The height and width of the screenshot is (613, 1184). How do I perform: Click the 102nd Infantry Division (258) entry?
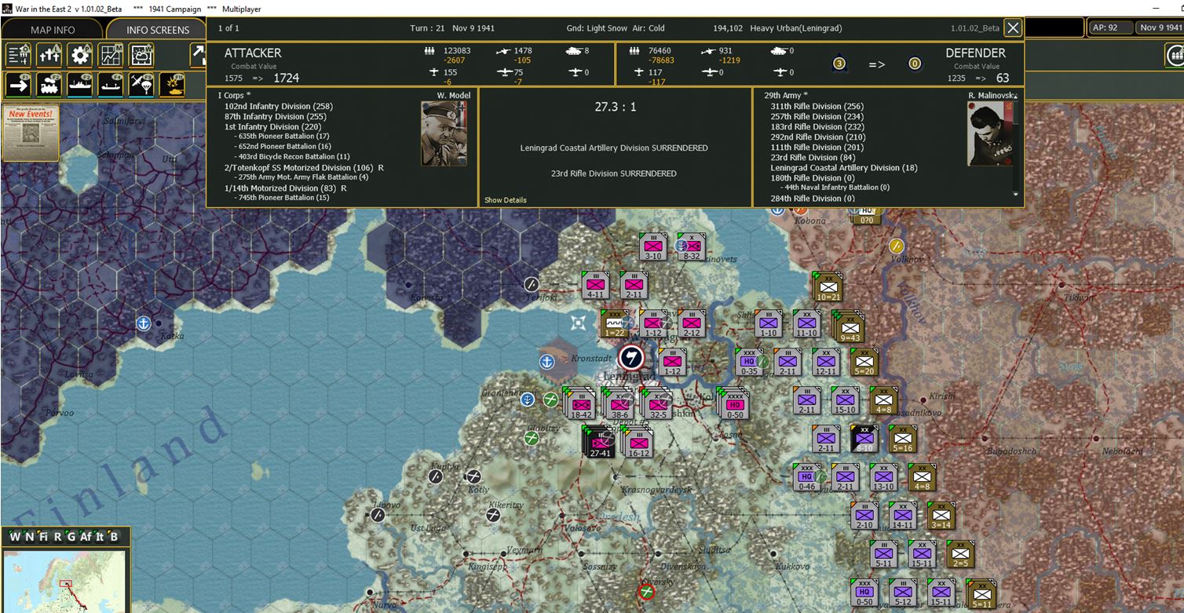(279, 106)
